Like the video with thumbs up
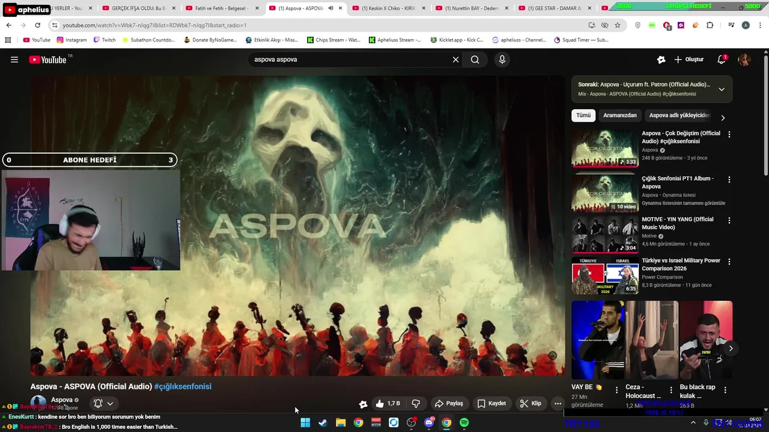769x432 pixels. pos(388,403)
